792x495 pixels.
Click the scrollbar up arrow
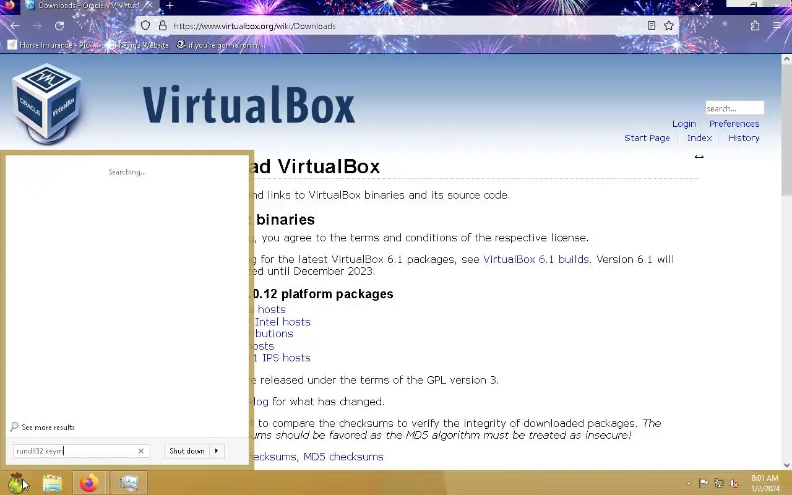[x=786, y=59]
